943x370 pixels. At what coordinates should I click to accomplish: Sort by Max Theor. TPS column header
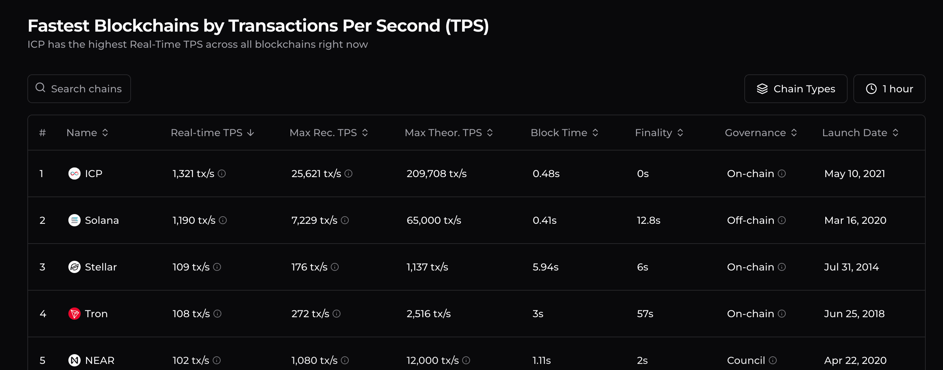pos(448,133)
